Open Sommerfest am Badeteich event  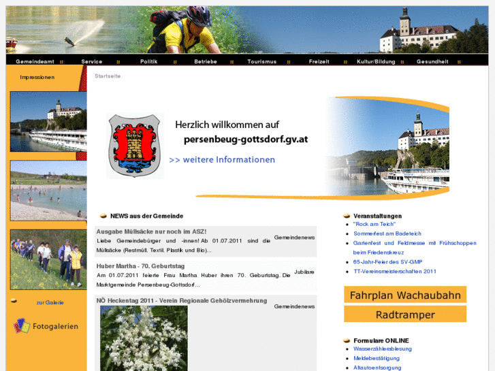coord(387,233)
